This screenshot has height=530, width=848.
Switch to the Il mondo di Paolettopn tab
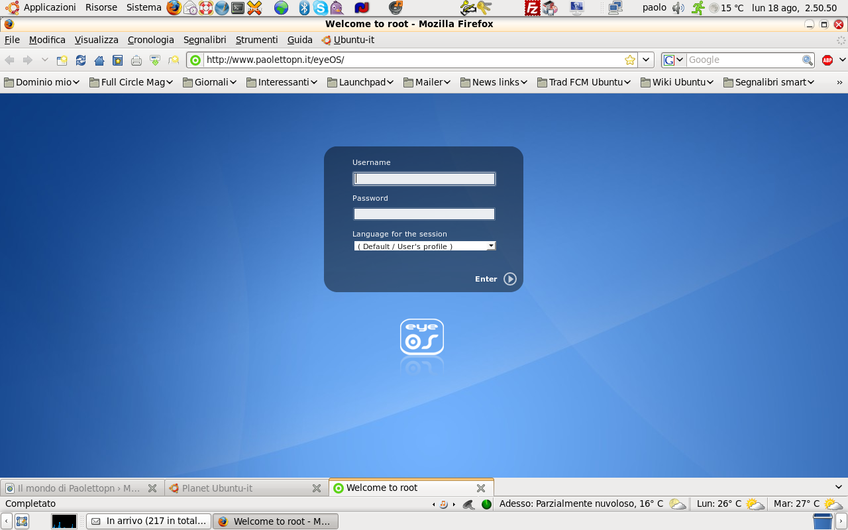pos(82,488)
